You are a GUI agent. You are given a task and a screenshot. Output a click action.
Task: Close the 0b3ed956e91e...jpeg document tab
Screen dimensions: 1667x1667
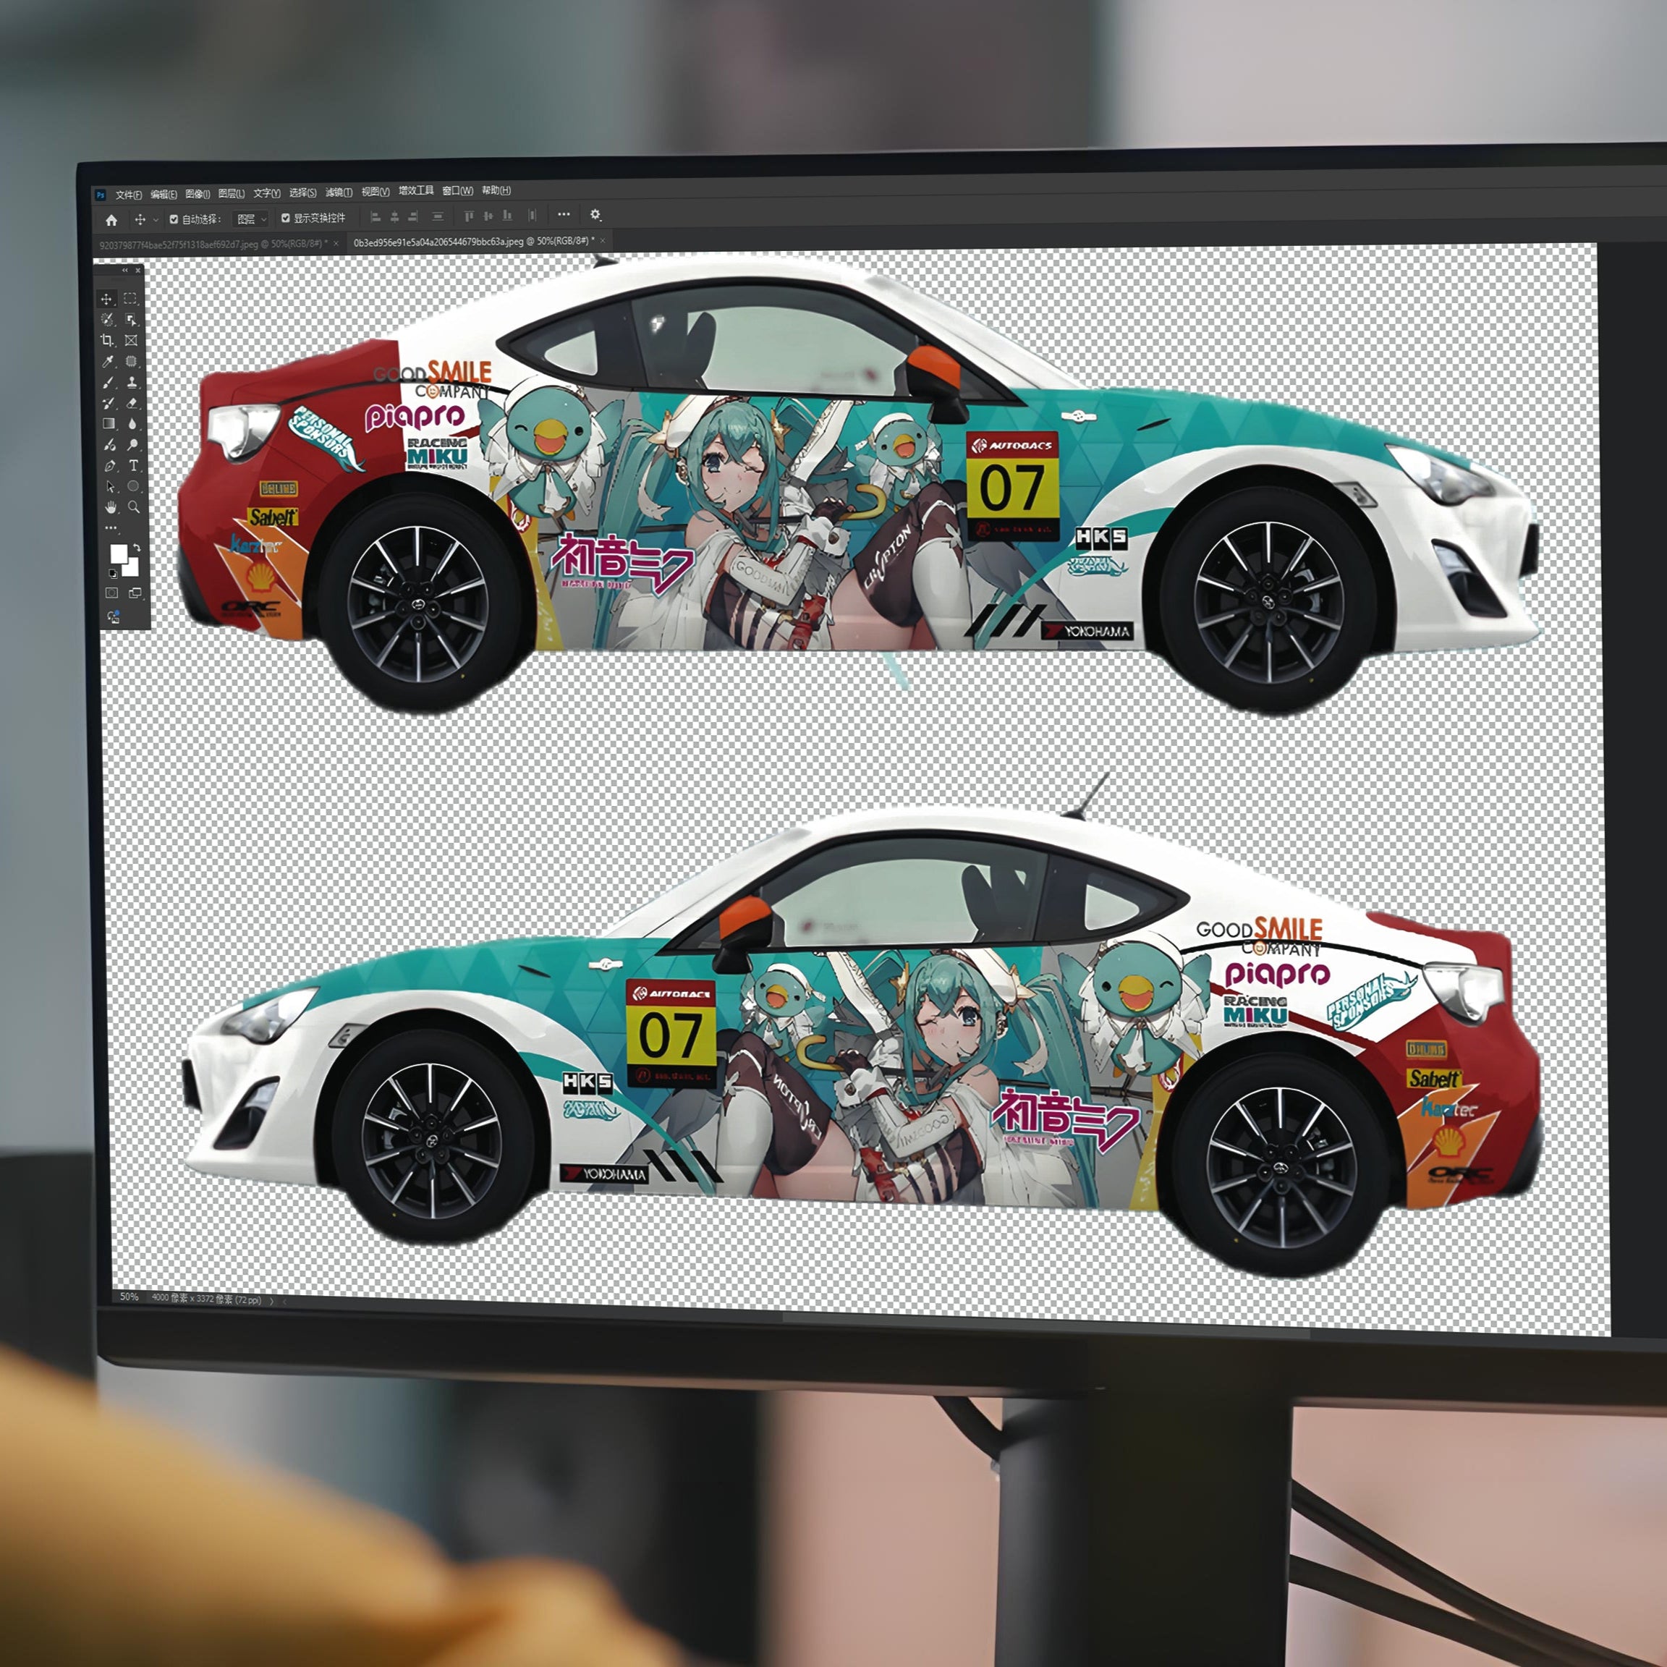tap(602, 241)
